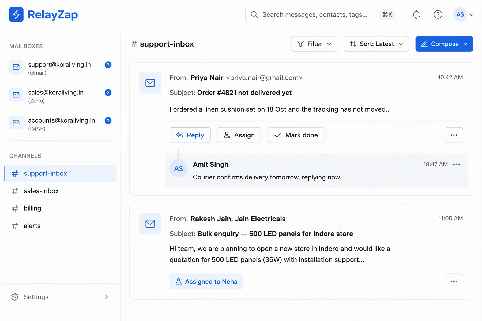
Task: Switch to the billing channel
Action: click(x=61, y=208)
